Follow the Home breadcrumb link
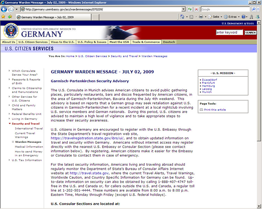The height and width of the screenshot is (209, 262). tap(70, 56)
